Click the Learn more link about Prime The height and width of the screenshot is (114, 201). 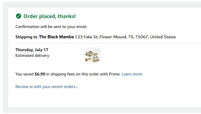132,74
